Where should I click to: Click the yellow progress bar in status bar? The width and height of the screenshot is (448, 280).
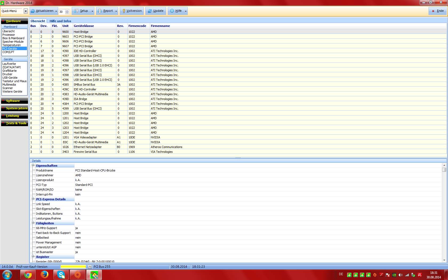(73, 267)
